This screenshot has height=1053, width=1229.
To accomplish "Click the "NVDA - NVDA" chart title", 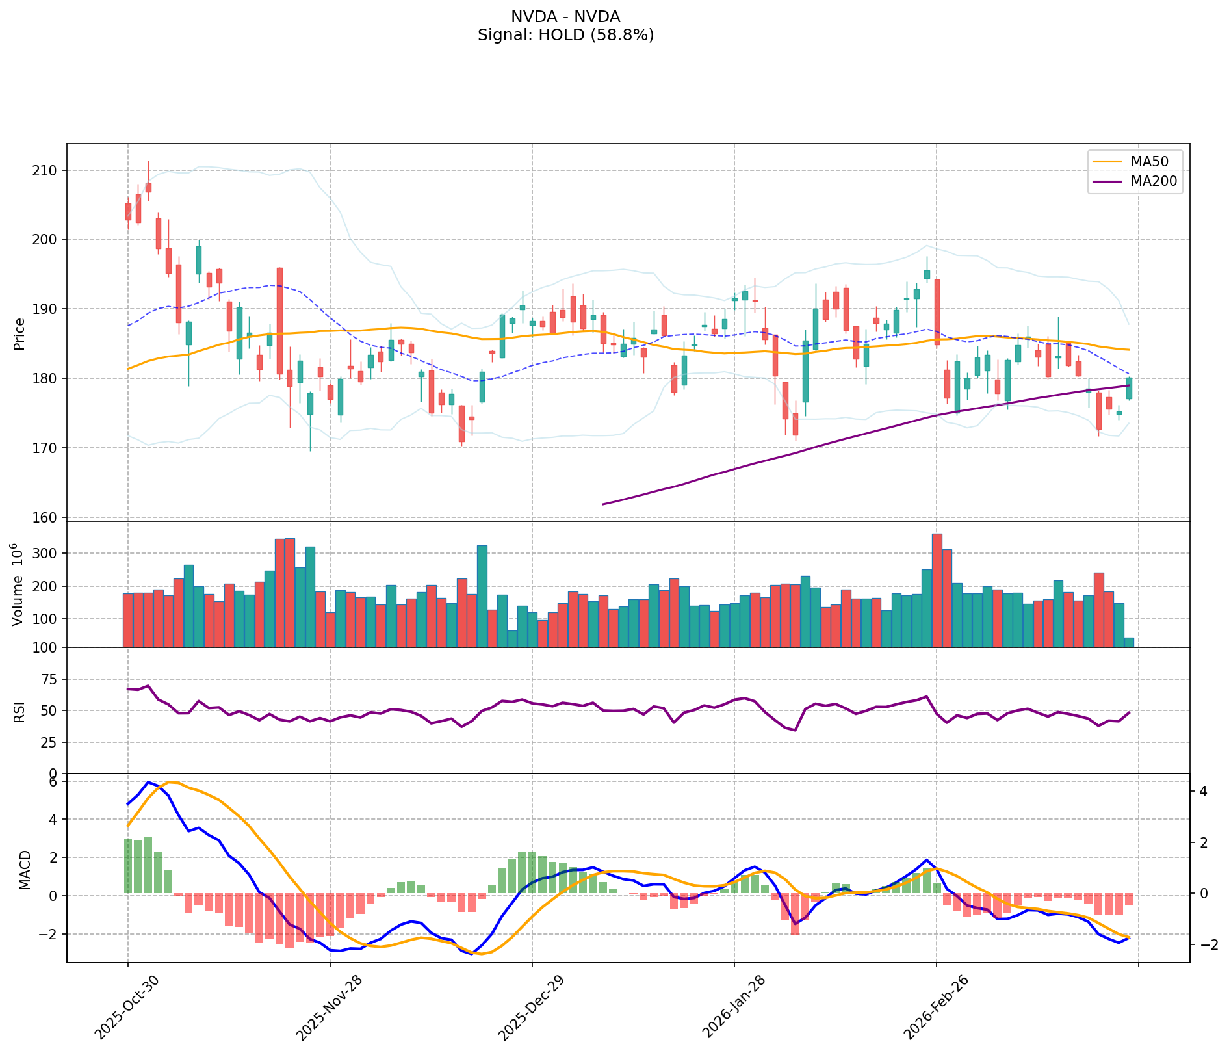I will [x=565, y=17].
